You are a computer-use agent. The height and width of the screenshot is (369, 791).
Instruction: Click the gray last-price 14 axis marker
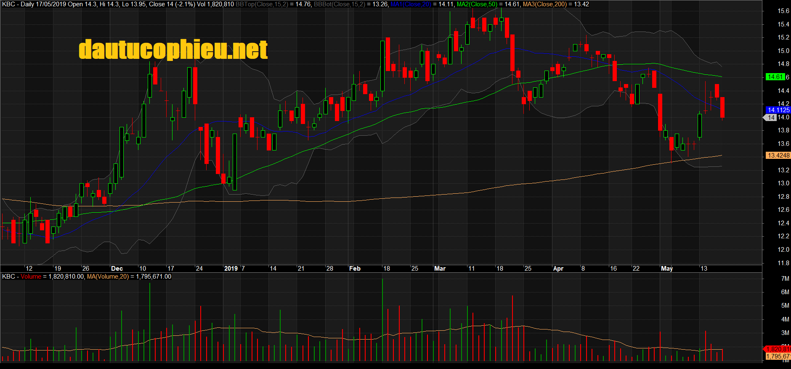click(x=770, y=118)
